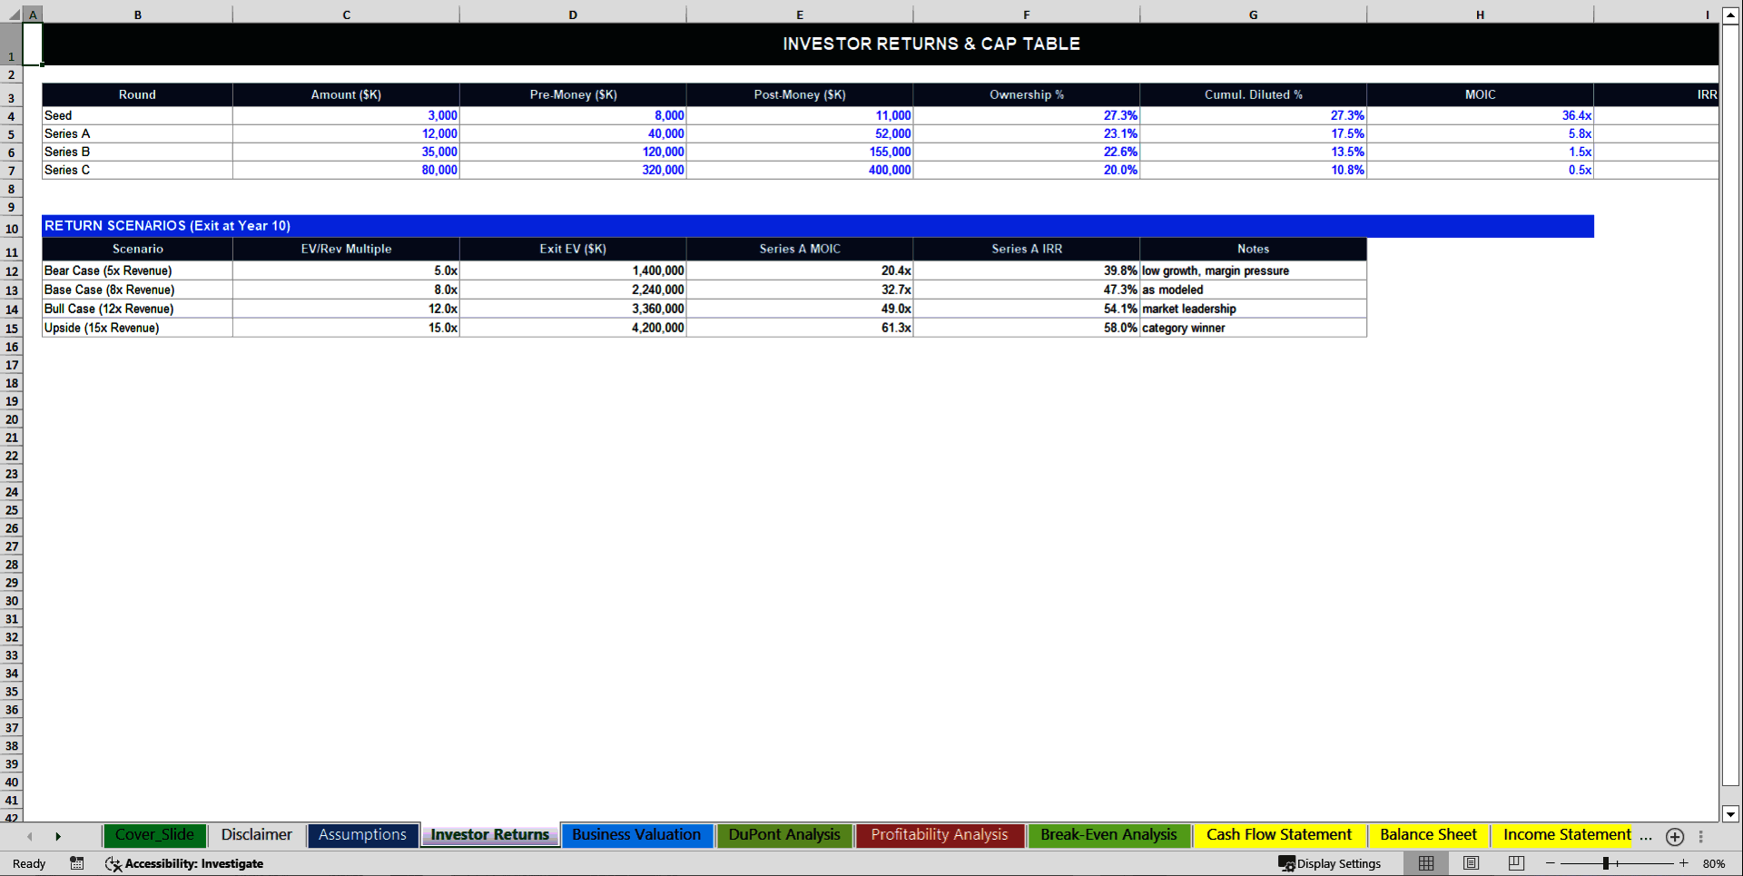Zoom out using the minus icon
The height and width of the screenshot is (876, 1743).
[1550, 863]
